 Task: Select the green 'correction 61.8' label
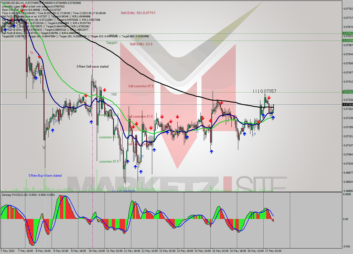pyautogui.click(x=109, y=137)
